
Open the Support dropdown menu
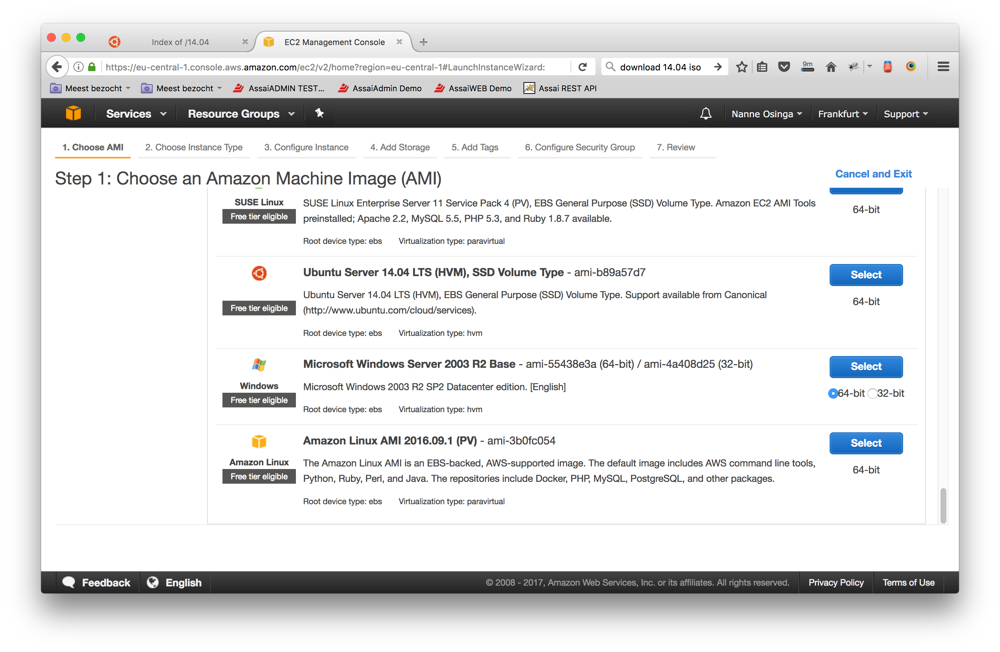[x=906, y=114]
